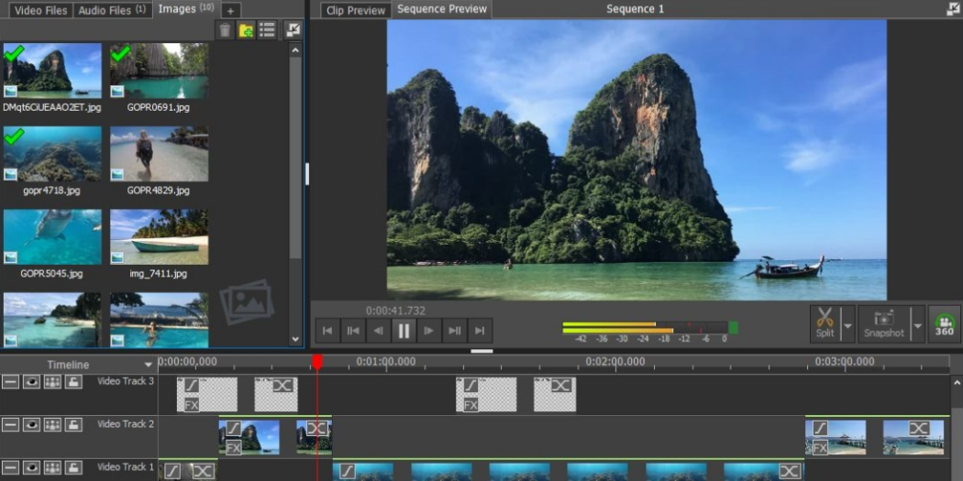963x481 pixels.
Task: Open FX on the pier clip in Track 2
Action: point(820,448)
